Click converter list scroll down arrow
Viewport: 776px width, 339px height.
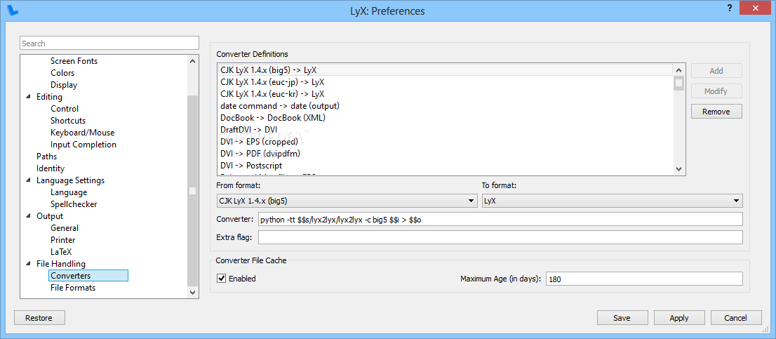678,169
